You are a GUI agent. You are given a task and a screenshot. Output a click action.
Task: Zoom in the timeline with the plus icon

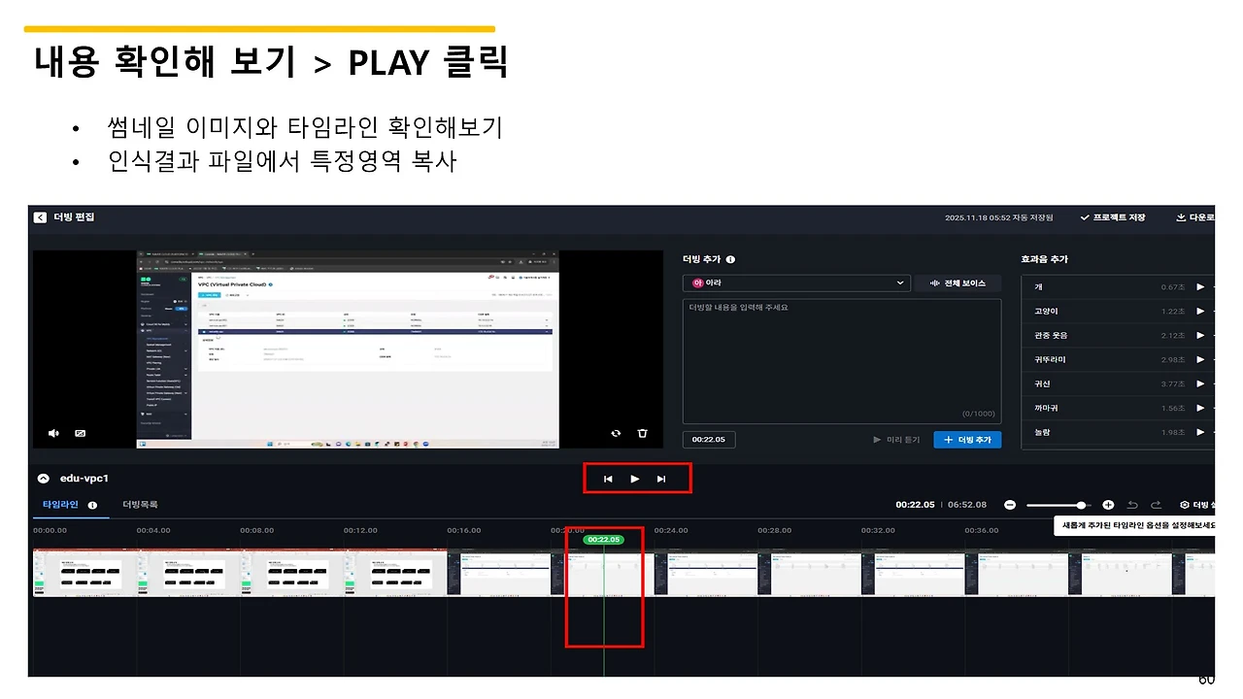point(1108,504)
